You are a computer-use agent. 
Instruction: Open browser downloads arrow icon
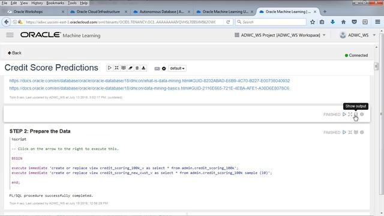(332, 22)
